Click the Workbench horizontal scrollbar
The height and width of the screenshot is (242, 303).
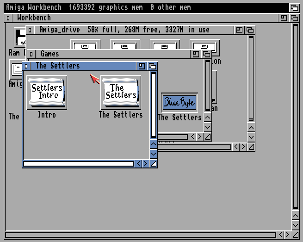click(140, 235)
